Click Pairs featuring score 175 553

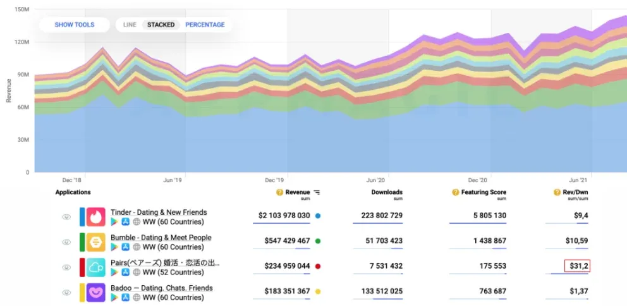pyautogui.click(x=493, y=266)
